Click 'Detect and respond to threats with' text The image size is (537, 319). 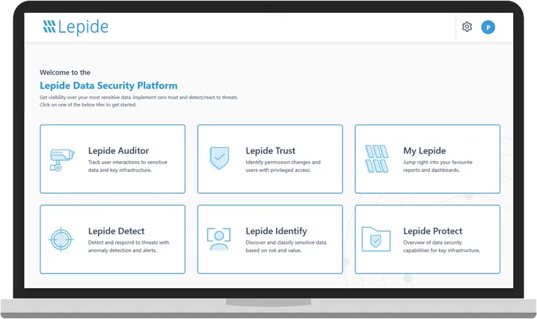point(128,242)
